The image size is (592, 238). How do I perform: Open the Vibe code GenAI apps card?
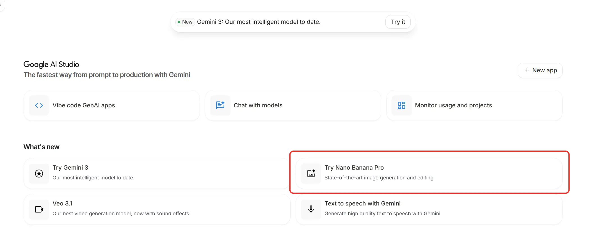[x=112, y=105]
